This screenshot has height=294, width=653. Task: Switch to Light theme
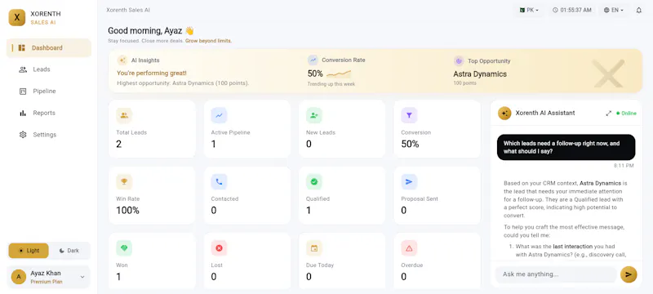pos(29,251)
